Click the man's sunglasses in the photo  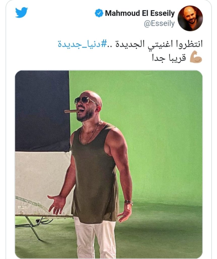coord(85,100)
